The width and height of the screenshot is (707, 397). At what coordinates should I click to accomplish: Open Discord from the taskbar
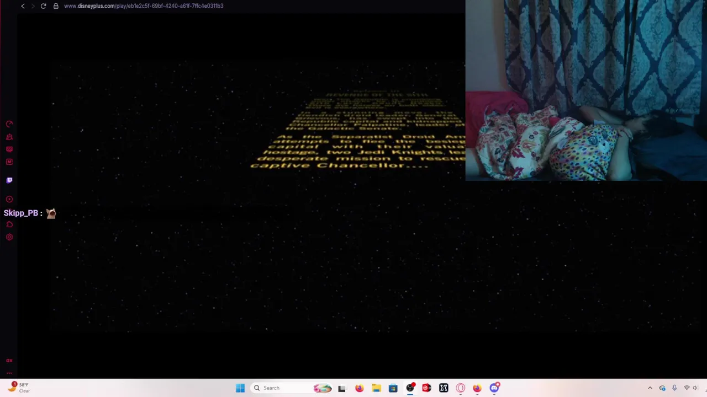click(x=494, y=388)
